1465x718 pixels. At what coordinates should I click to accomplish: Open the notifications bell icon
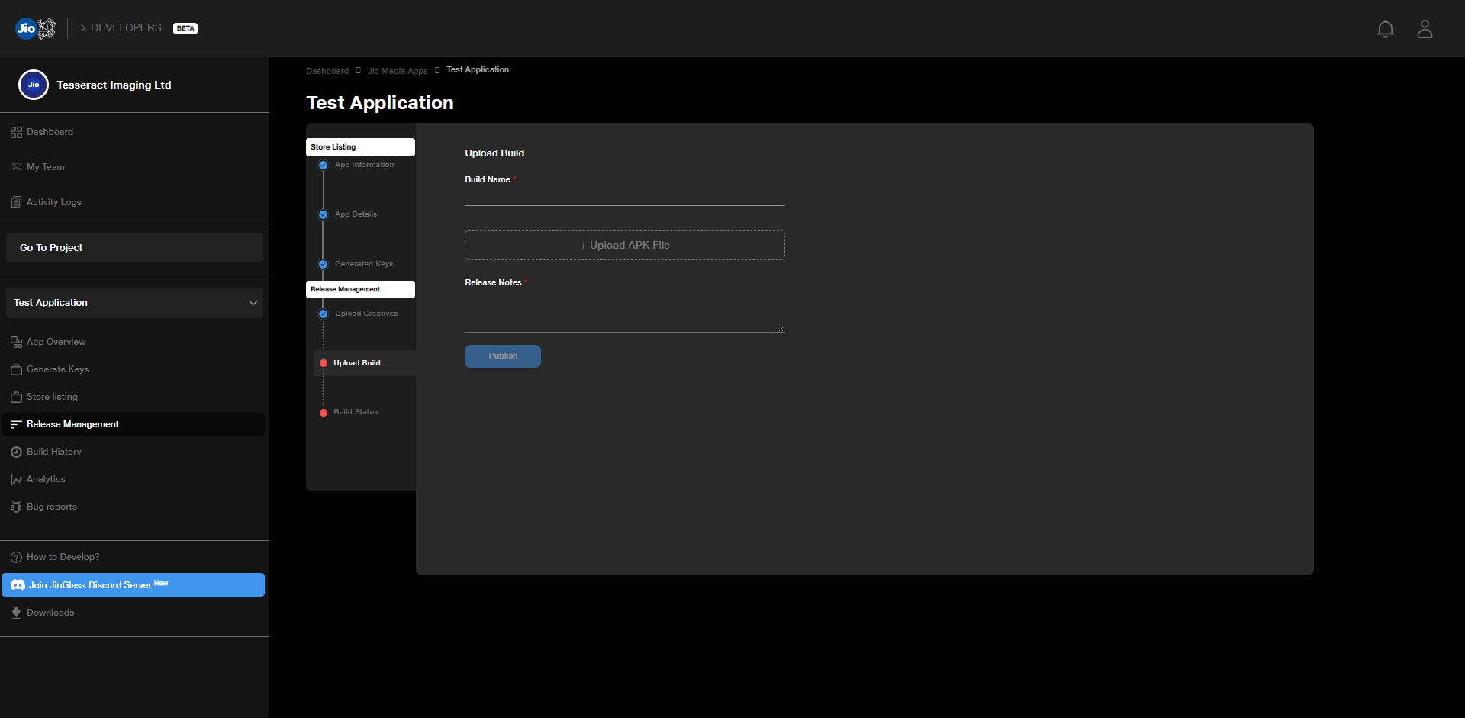pyautogui.click(x=1385, y=29)
